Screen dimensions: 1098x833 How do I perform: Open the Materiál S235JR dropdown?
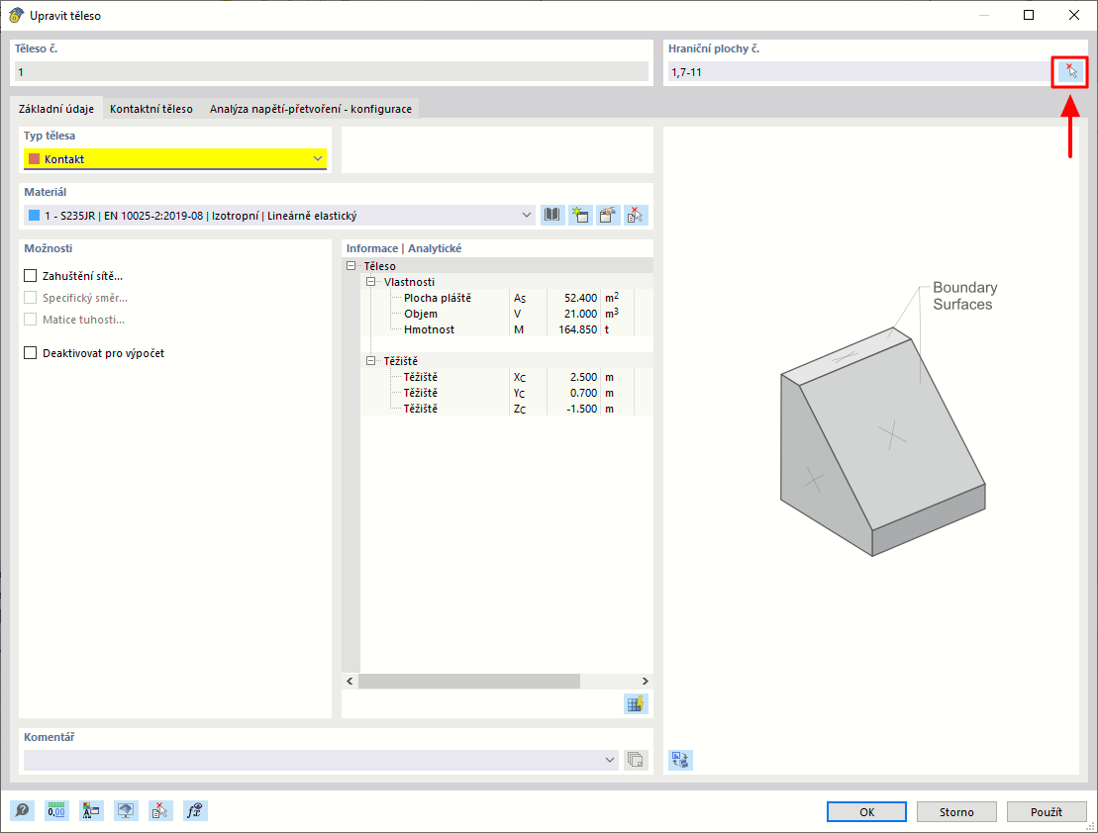click(279, 216)
